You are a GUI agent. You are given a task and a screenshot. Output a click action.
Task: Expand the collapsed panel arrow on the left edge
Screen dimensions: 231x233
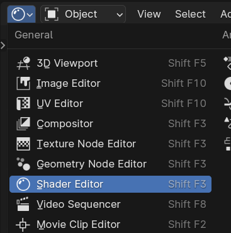click(x=3, y=45)
